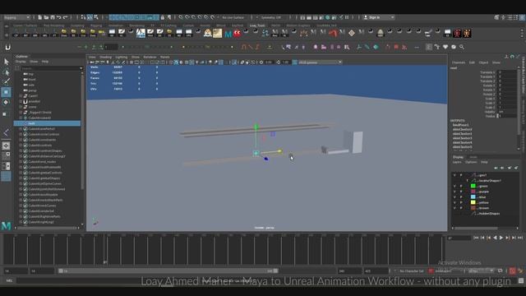
Task: Switch to two-pane side-by-side layout
Action: pyautogui.click(x=6, y=166)
